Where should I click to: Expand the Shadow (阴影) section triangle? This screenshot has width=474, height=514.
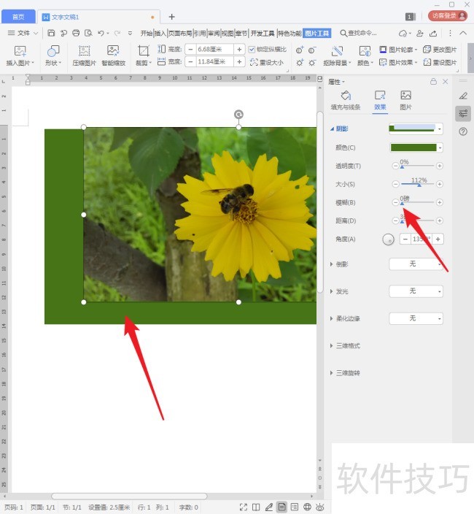332,128
